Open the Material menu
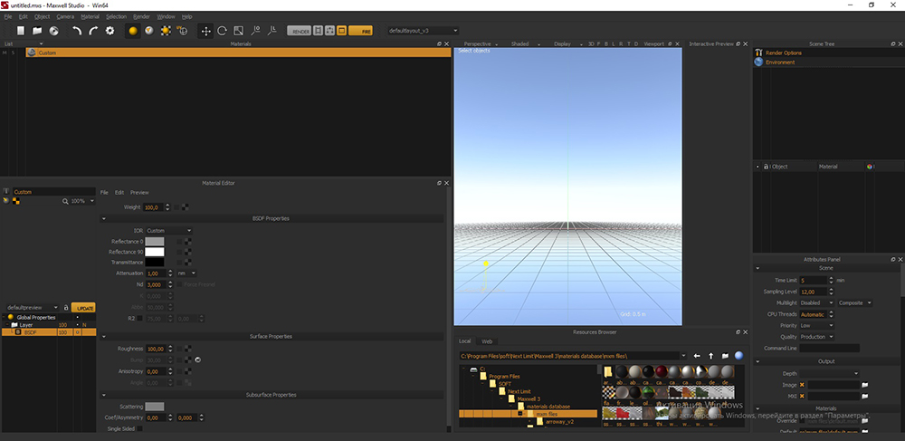Image resolution: width=905 pixels, height=441 pixels. [x=90, y=16]
